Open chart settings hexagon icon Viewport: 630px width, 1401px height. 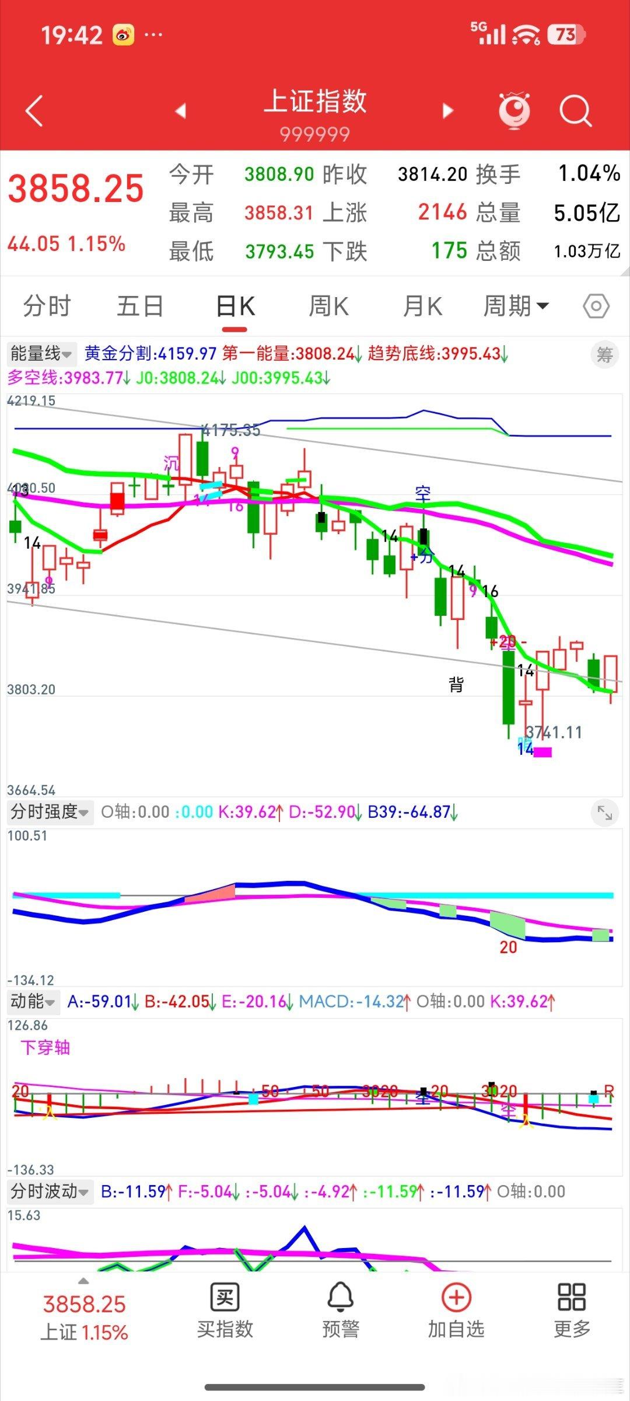point(596,306)
